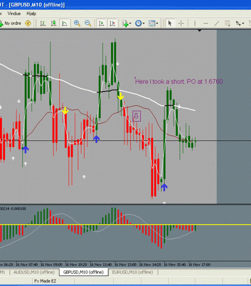
Task: Select the horizontal line drawing tool
Action: (206, 23)
